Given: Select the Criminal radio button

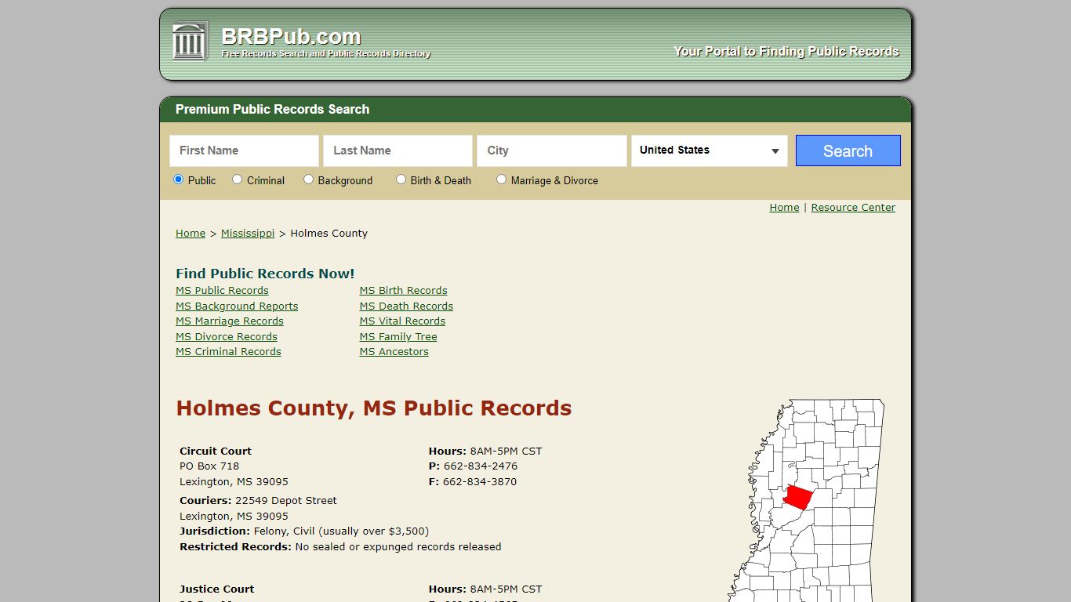Looking at the screenshot, I should coord(237,180).
